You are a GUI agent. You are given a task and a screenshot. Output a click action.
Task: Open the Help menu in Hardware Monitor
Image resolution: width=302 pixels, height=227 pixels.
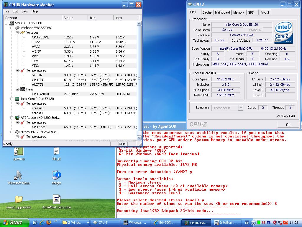click(x=35, y=11)
